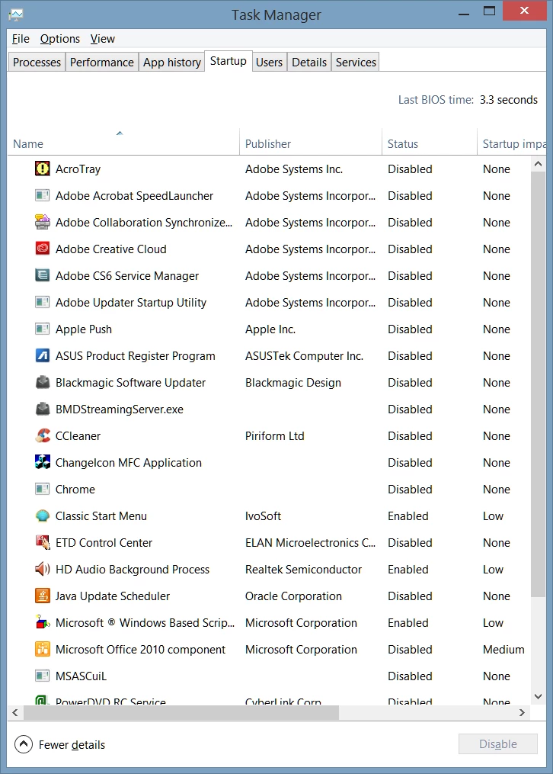This screenshot has height=774, width=553.
Task: Open the File menu
Action: pyautogui.click(x=21, y=38)
